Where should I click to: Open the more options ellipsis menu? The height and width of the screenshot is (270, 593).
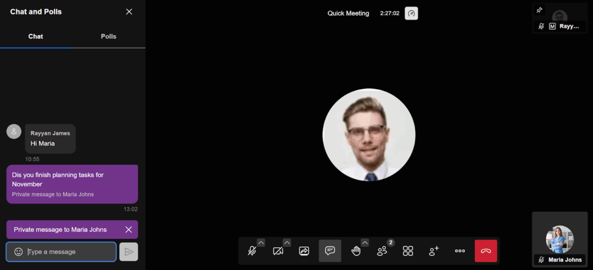coord(460,251)
